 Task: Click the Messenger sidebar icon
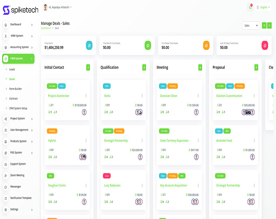point(6,187)
